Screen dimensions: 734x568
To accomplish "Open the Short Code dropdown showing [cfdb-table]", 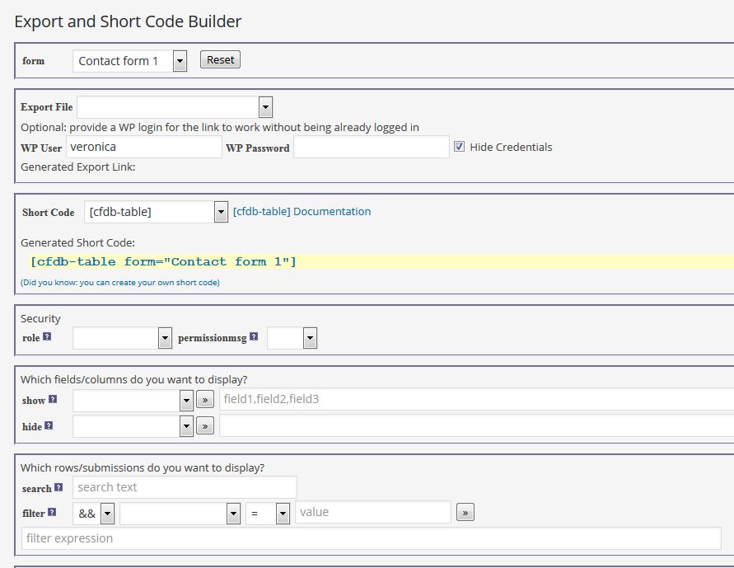I will (156, 212).
